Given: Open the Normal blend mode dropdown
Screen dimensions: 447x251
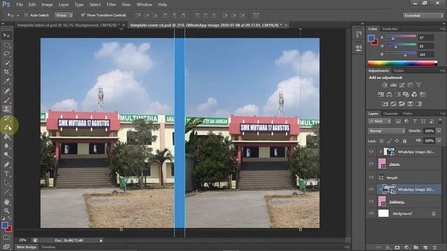Looking at the screenshot, I should pos(386,131).
